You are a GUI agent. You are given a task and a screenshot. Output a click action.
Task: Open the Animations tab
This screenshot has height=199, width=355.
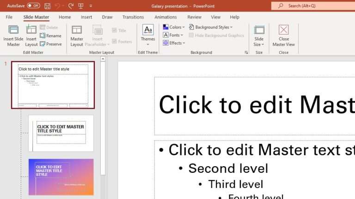165,17
